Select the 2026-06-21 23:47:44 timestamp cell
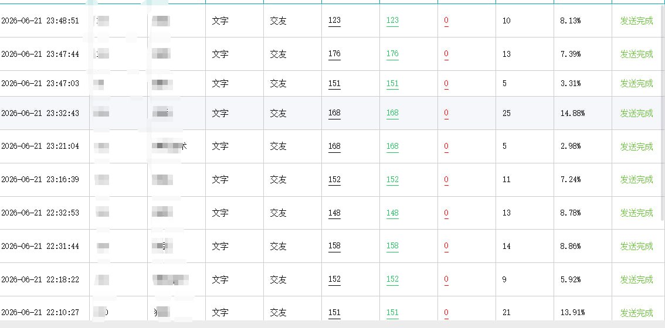The image size is (665, 328). click(x=40, y=54)
